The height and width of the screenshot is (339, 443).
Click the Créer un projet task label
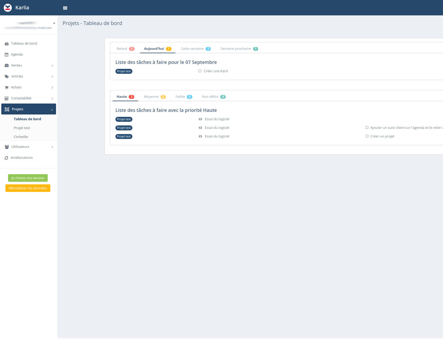(382, 136)
